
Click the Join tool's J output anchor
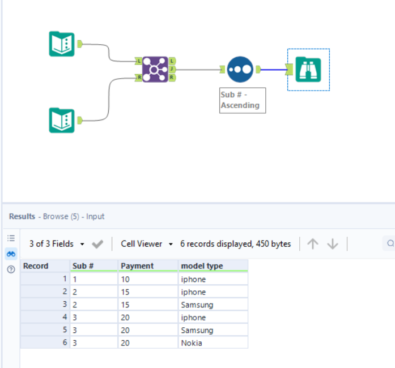click(172, 69)
